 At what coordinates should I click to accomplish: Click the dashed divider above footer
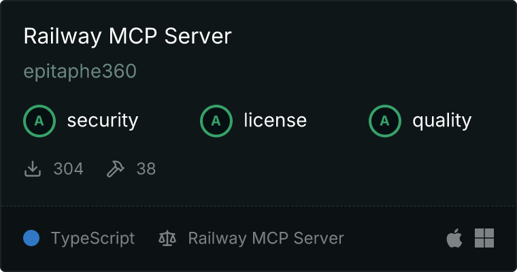258,206
